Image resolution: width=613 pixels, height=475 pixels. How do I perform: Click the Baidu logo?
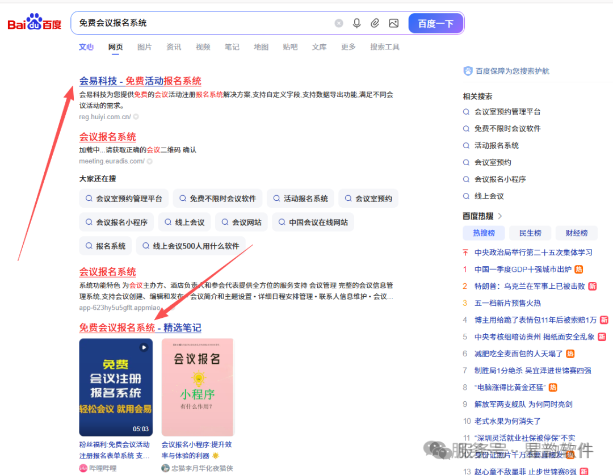click(x=35, y=23)
